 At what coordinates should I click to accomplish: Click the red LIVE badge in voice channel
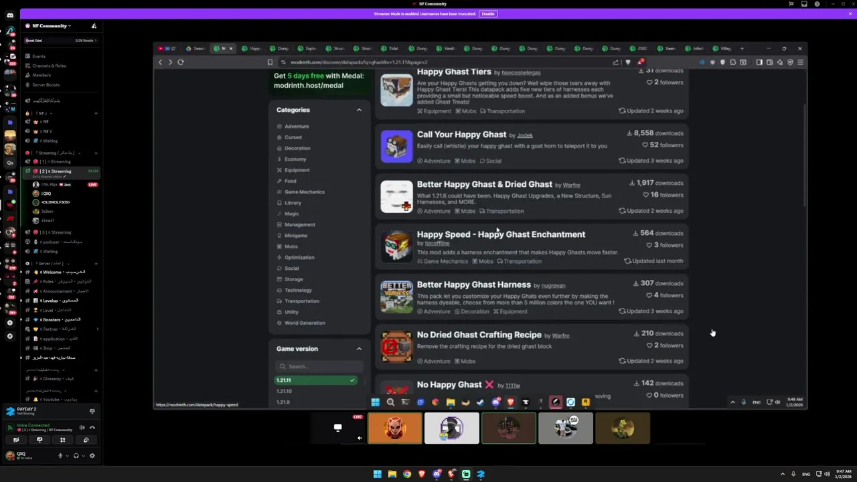coord(93,184)
